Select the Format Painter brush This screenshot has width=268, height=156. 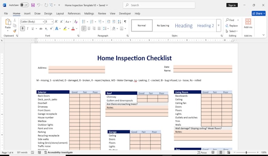[x=15, y=31]
